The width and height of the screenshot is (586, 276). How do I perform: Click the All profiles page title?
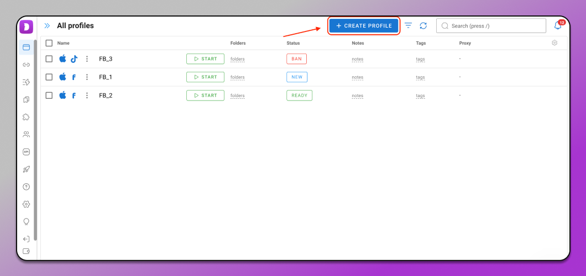(x=76, y=26)
